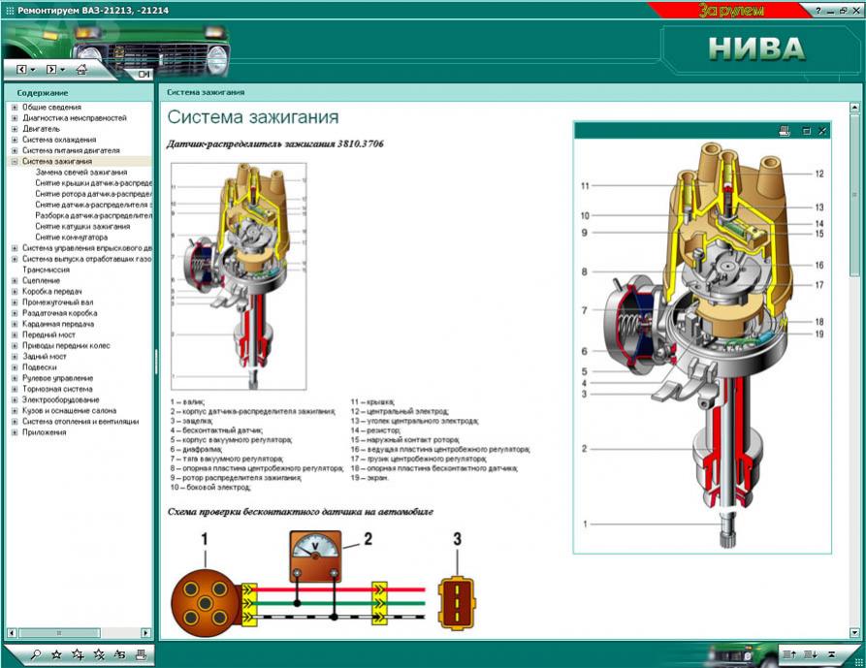Open Снятие ротора датчика-распределителя topic
The image size is (866, 668).
tap(93, 194)
